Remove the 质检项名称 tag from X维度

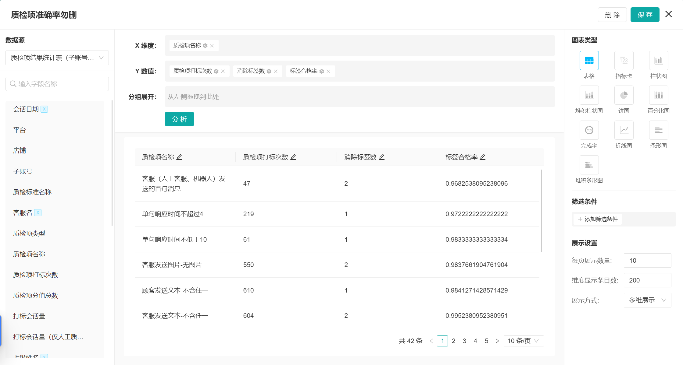212,46
